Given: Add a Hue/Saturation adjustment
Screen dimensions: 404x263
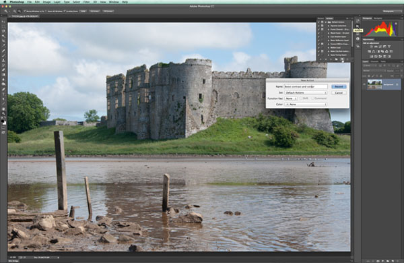Looking at the screenshot, I should click(x=369, y=51).
